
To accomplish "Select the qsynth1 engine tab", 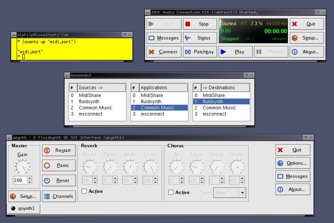I will click(24, 208).
